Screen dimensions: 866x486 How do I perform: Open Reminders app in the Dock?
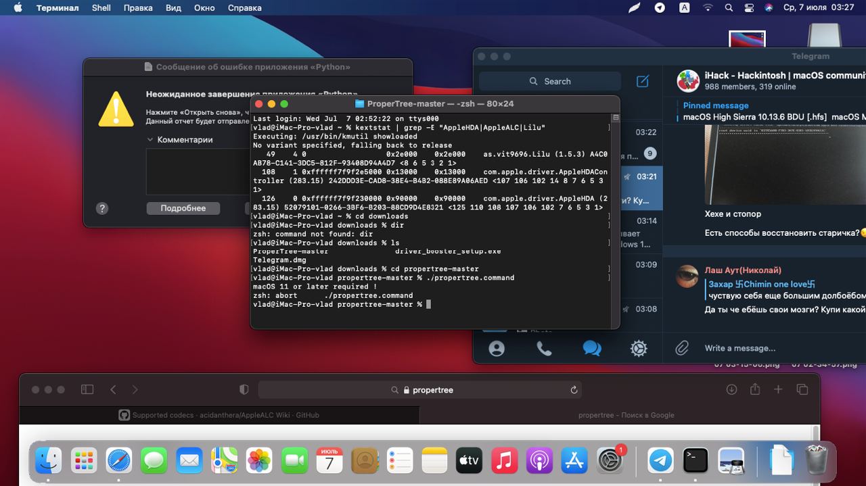click(x=400, y=461)
